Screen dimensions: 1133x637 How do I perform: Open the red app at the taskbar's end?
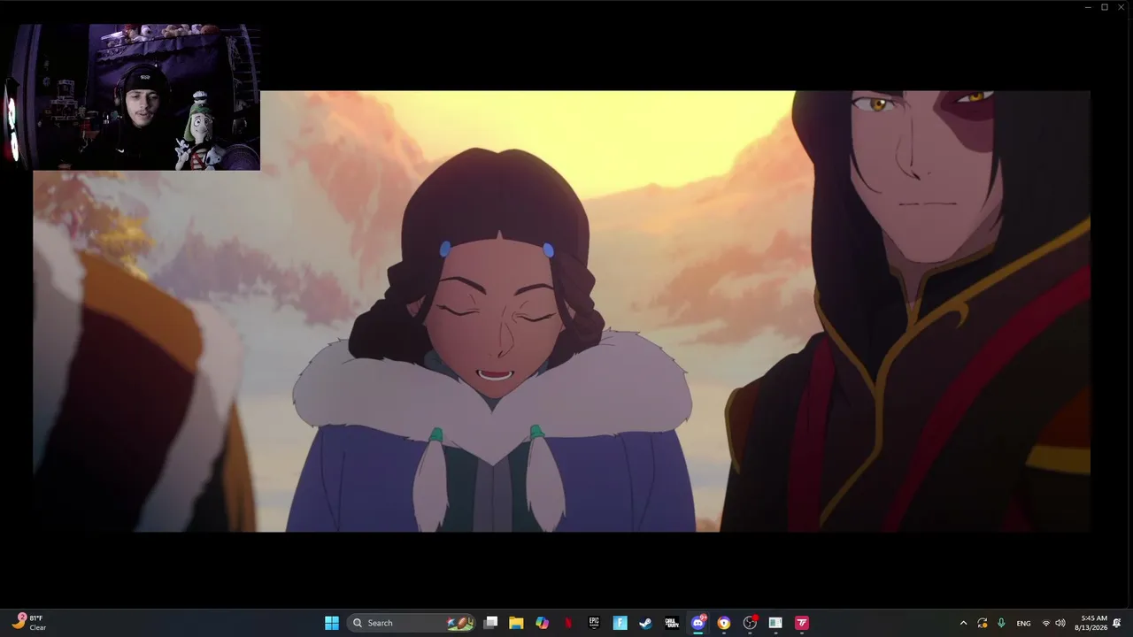(802, 623)
